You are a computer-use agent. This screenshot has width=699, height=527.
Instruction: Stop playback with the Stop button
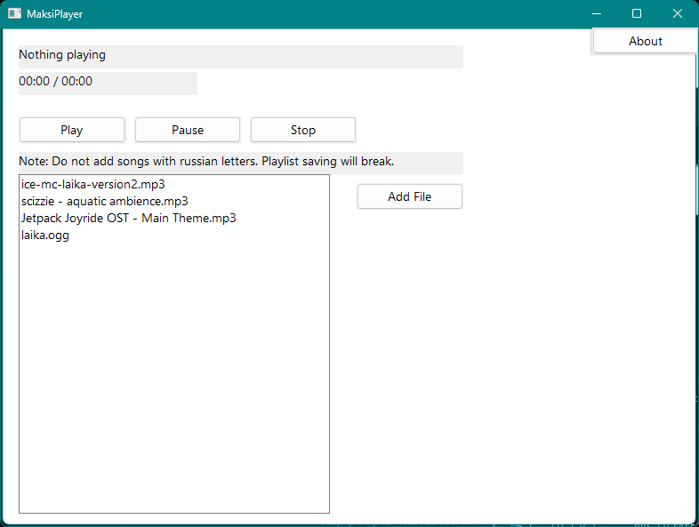303,130
